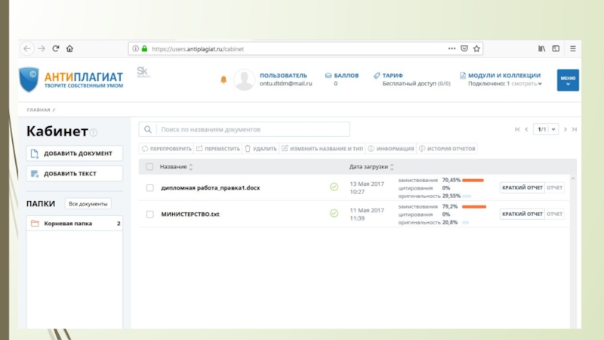The height and width of the screenshot is (340, 604).
Task: Click the browser reload page icon
Action: (55, 48)
